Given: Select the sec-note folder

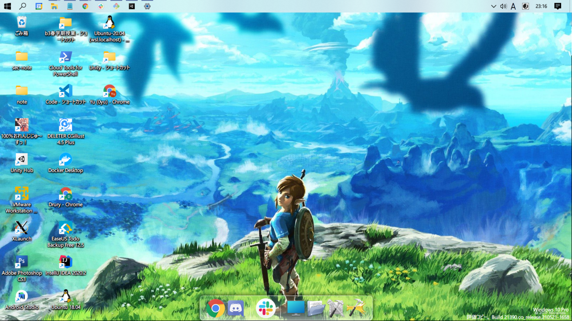Looking at the screenshot, I should [x=21, y=60].
